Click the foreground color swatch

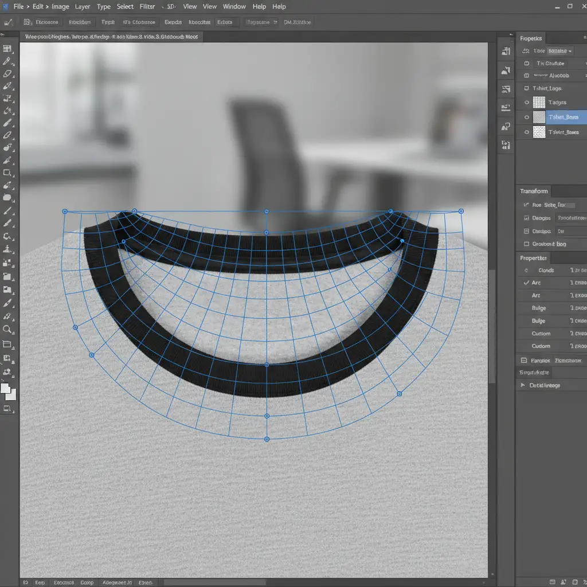6,388
